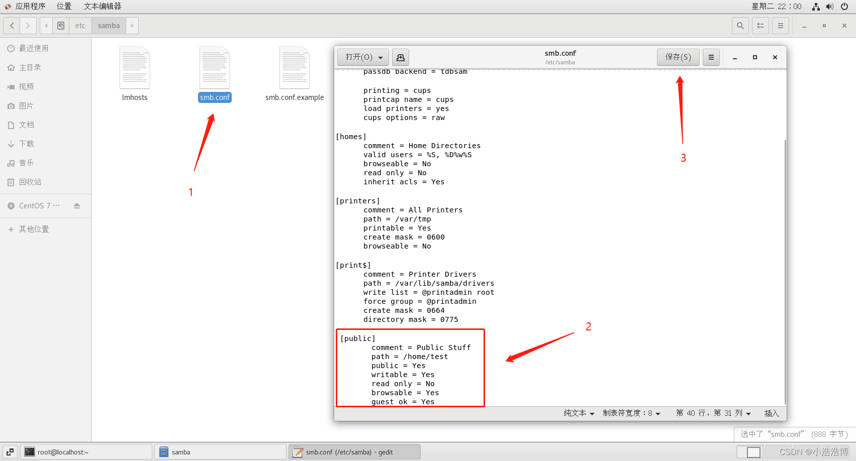Image resolution: width=856 pixels, height=461 pixels.
Task: Open the plain text language dropdown
Action: (579, 413)
